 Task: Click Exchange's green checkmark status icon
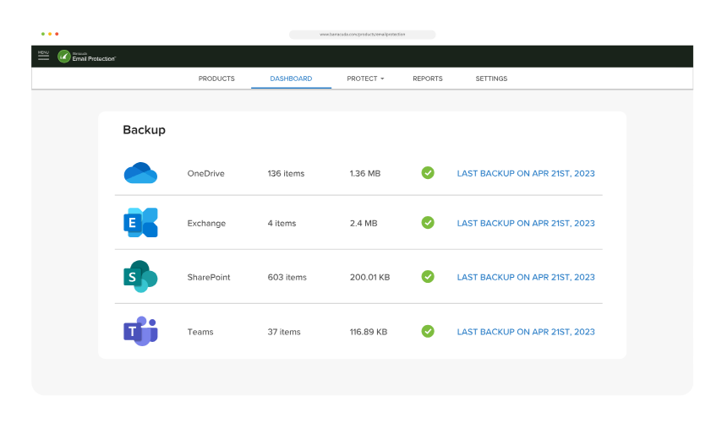pos(428,222)
